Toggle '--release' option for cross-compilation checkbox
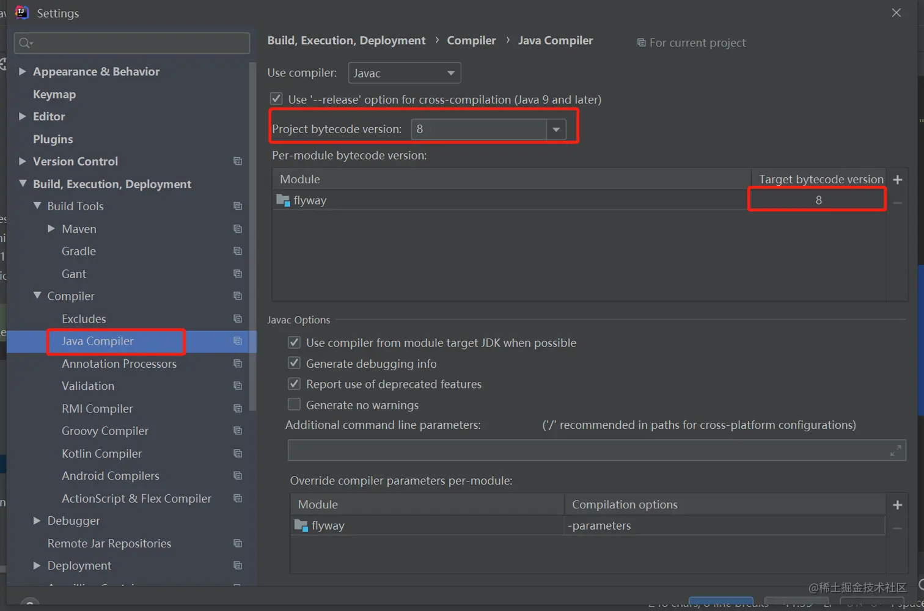This screenshot has width=924, height=611. [276, 99]
